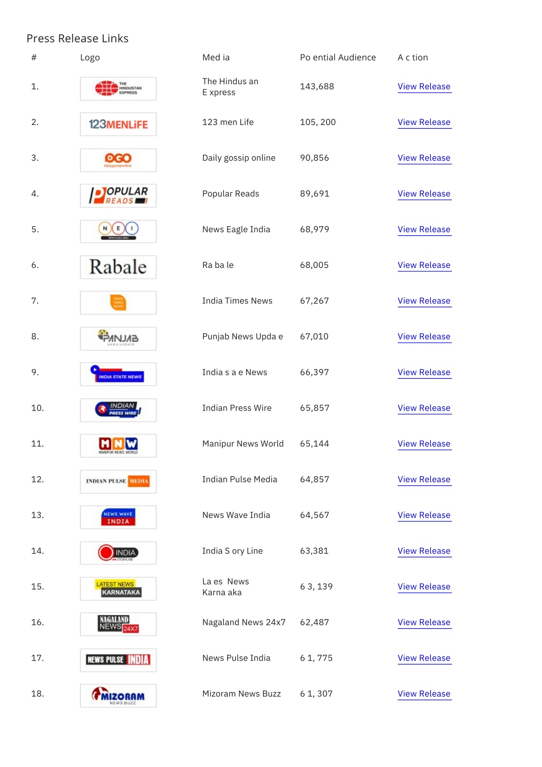This screenshot has height=767, width=542.
Task: Select the Indian Pulse Media logo
Action: click(118, 481)
